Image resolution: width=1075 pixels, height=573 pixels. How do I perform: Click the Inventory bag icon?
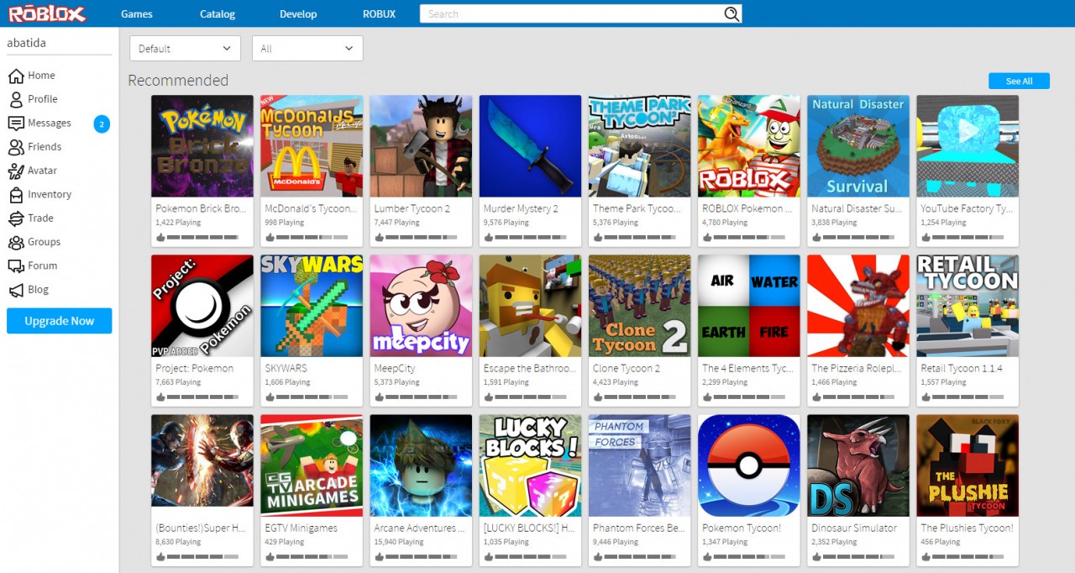pos(16,194)
